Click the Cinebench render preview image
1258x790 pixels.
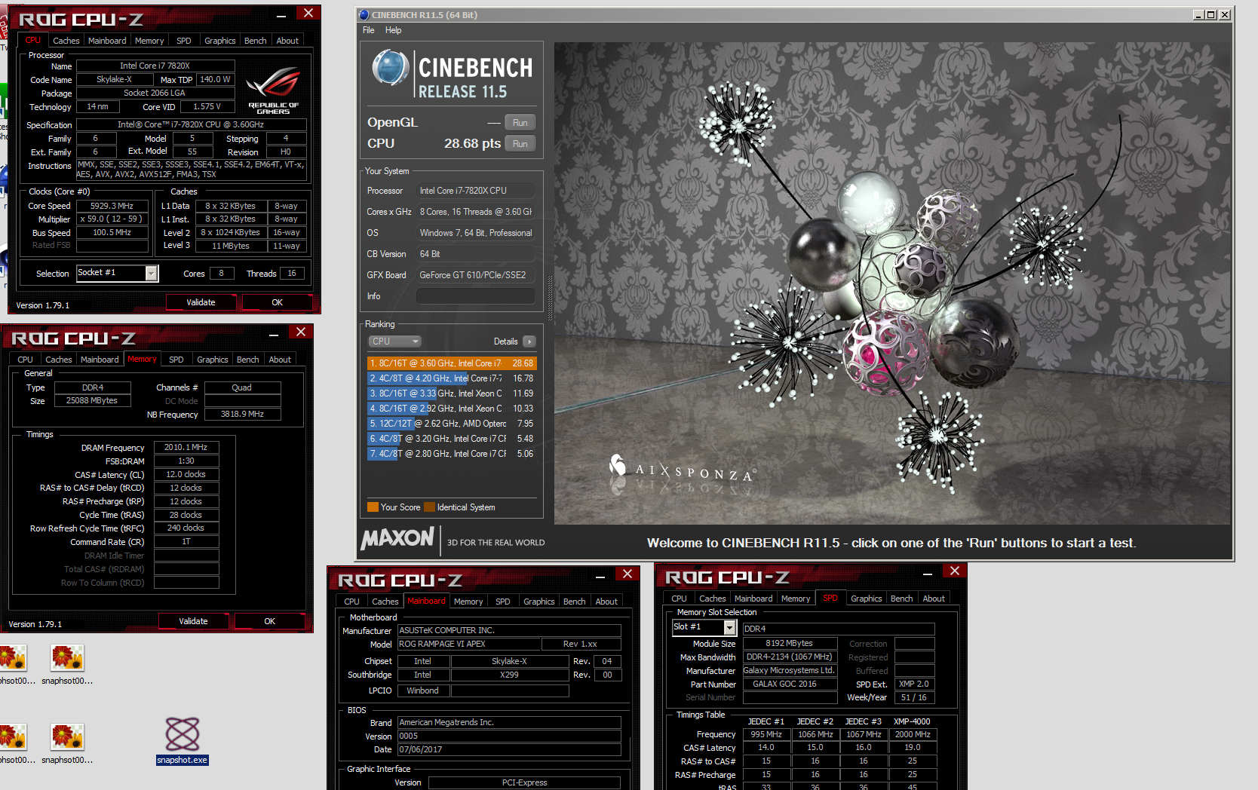892,283
